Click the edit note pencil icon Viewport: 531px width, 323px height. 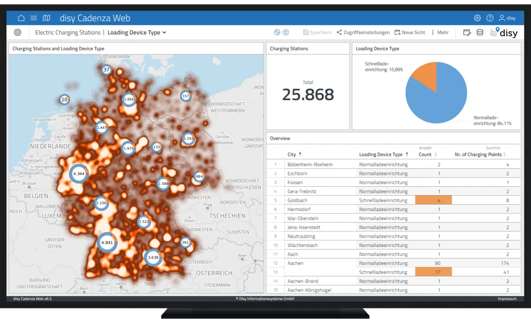pos(467,32)
